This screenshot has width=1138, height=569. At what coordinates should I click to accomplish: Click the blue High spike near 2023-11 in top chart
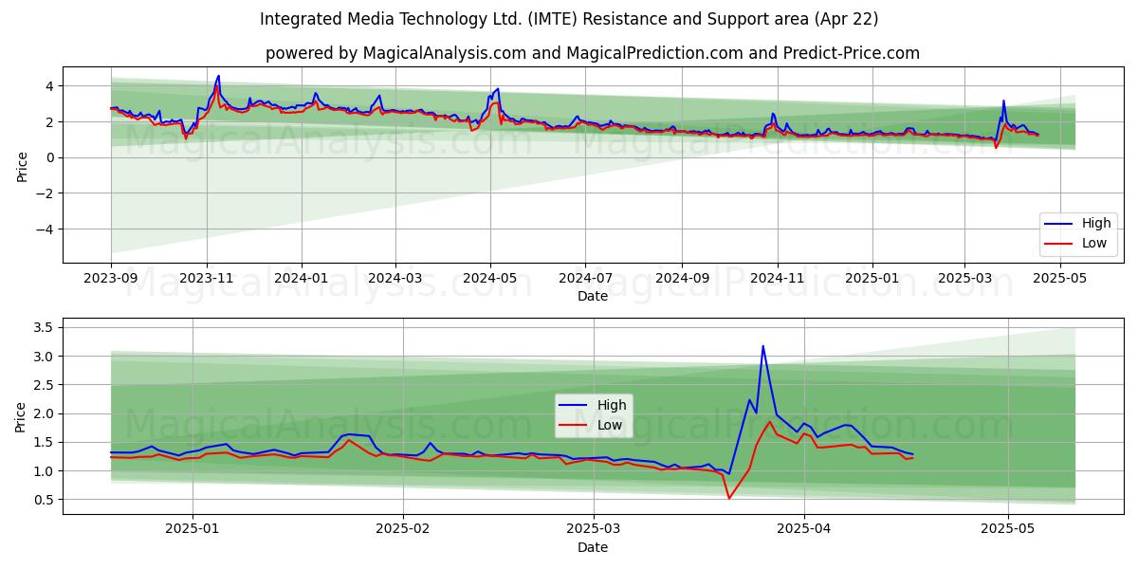click(x=218, y=76)
